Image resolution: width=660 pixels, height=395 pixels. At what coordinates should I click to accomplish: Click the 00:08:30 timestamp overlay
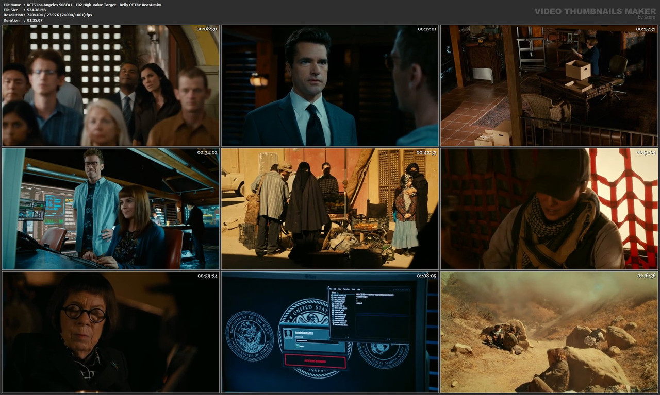click(x=206, y=30)
